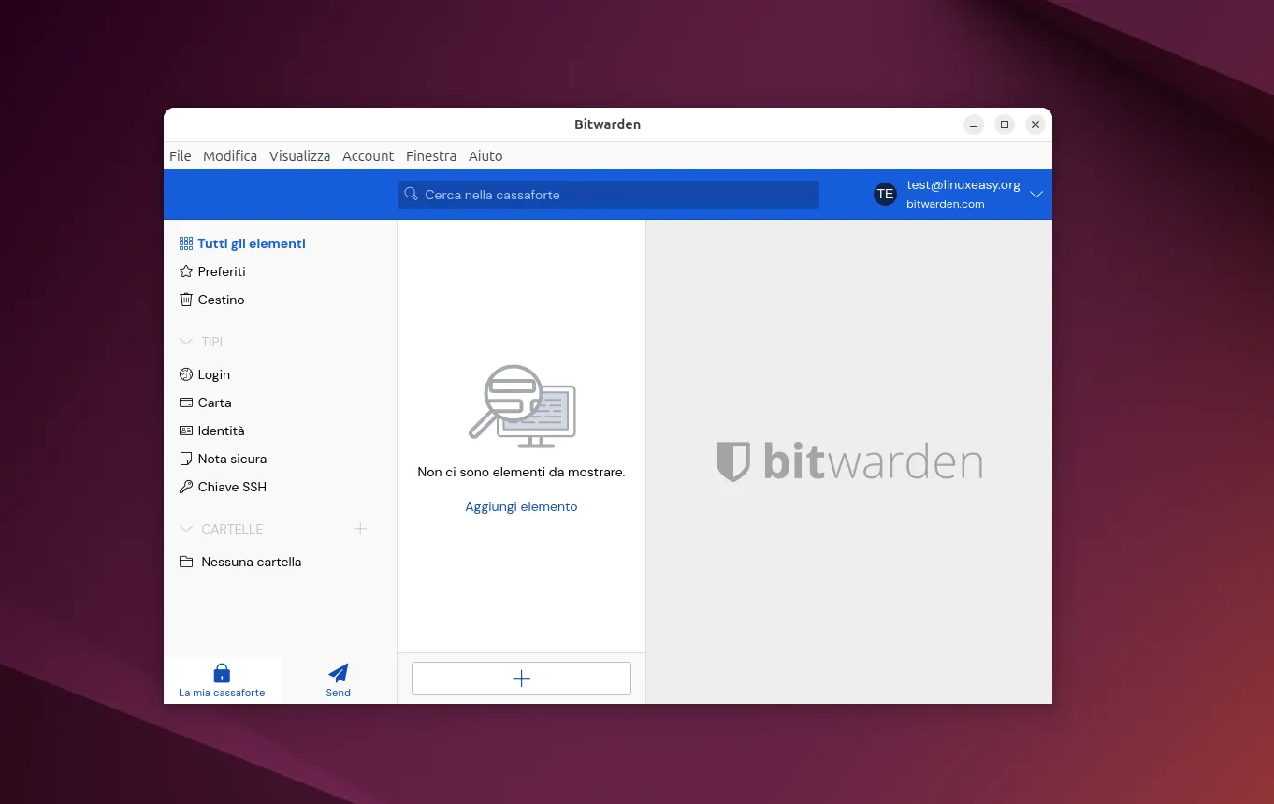Viewport: 1274px width, 804px height.
Task: Select the La mia cassaforte tab
Action: click(x=222, y=680)
